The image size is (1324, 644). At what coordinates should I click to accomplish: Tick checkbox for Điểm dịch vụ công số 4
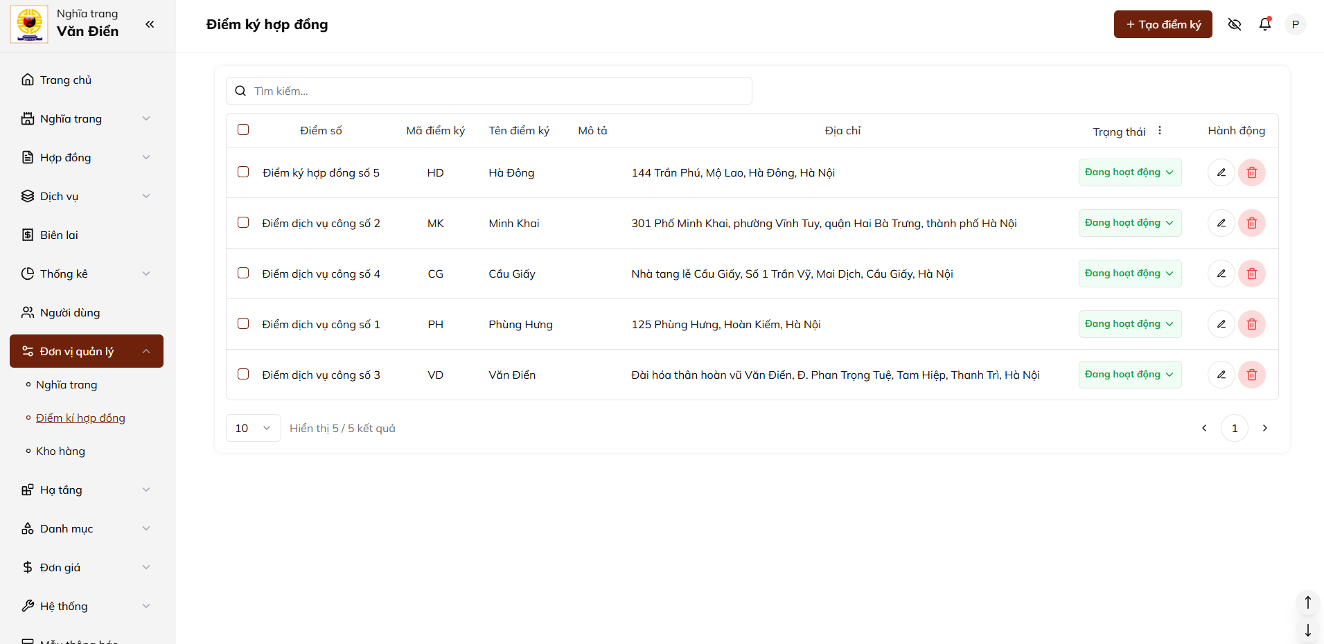coord(243,273)
